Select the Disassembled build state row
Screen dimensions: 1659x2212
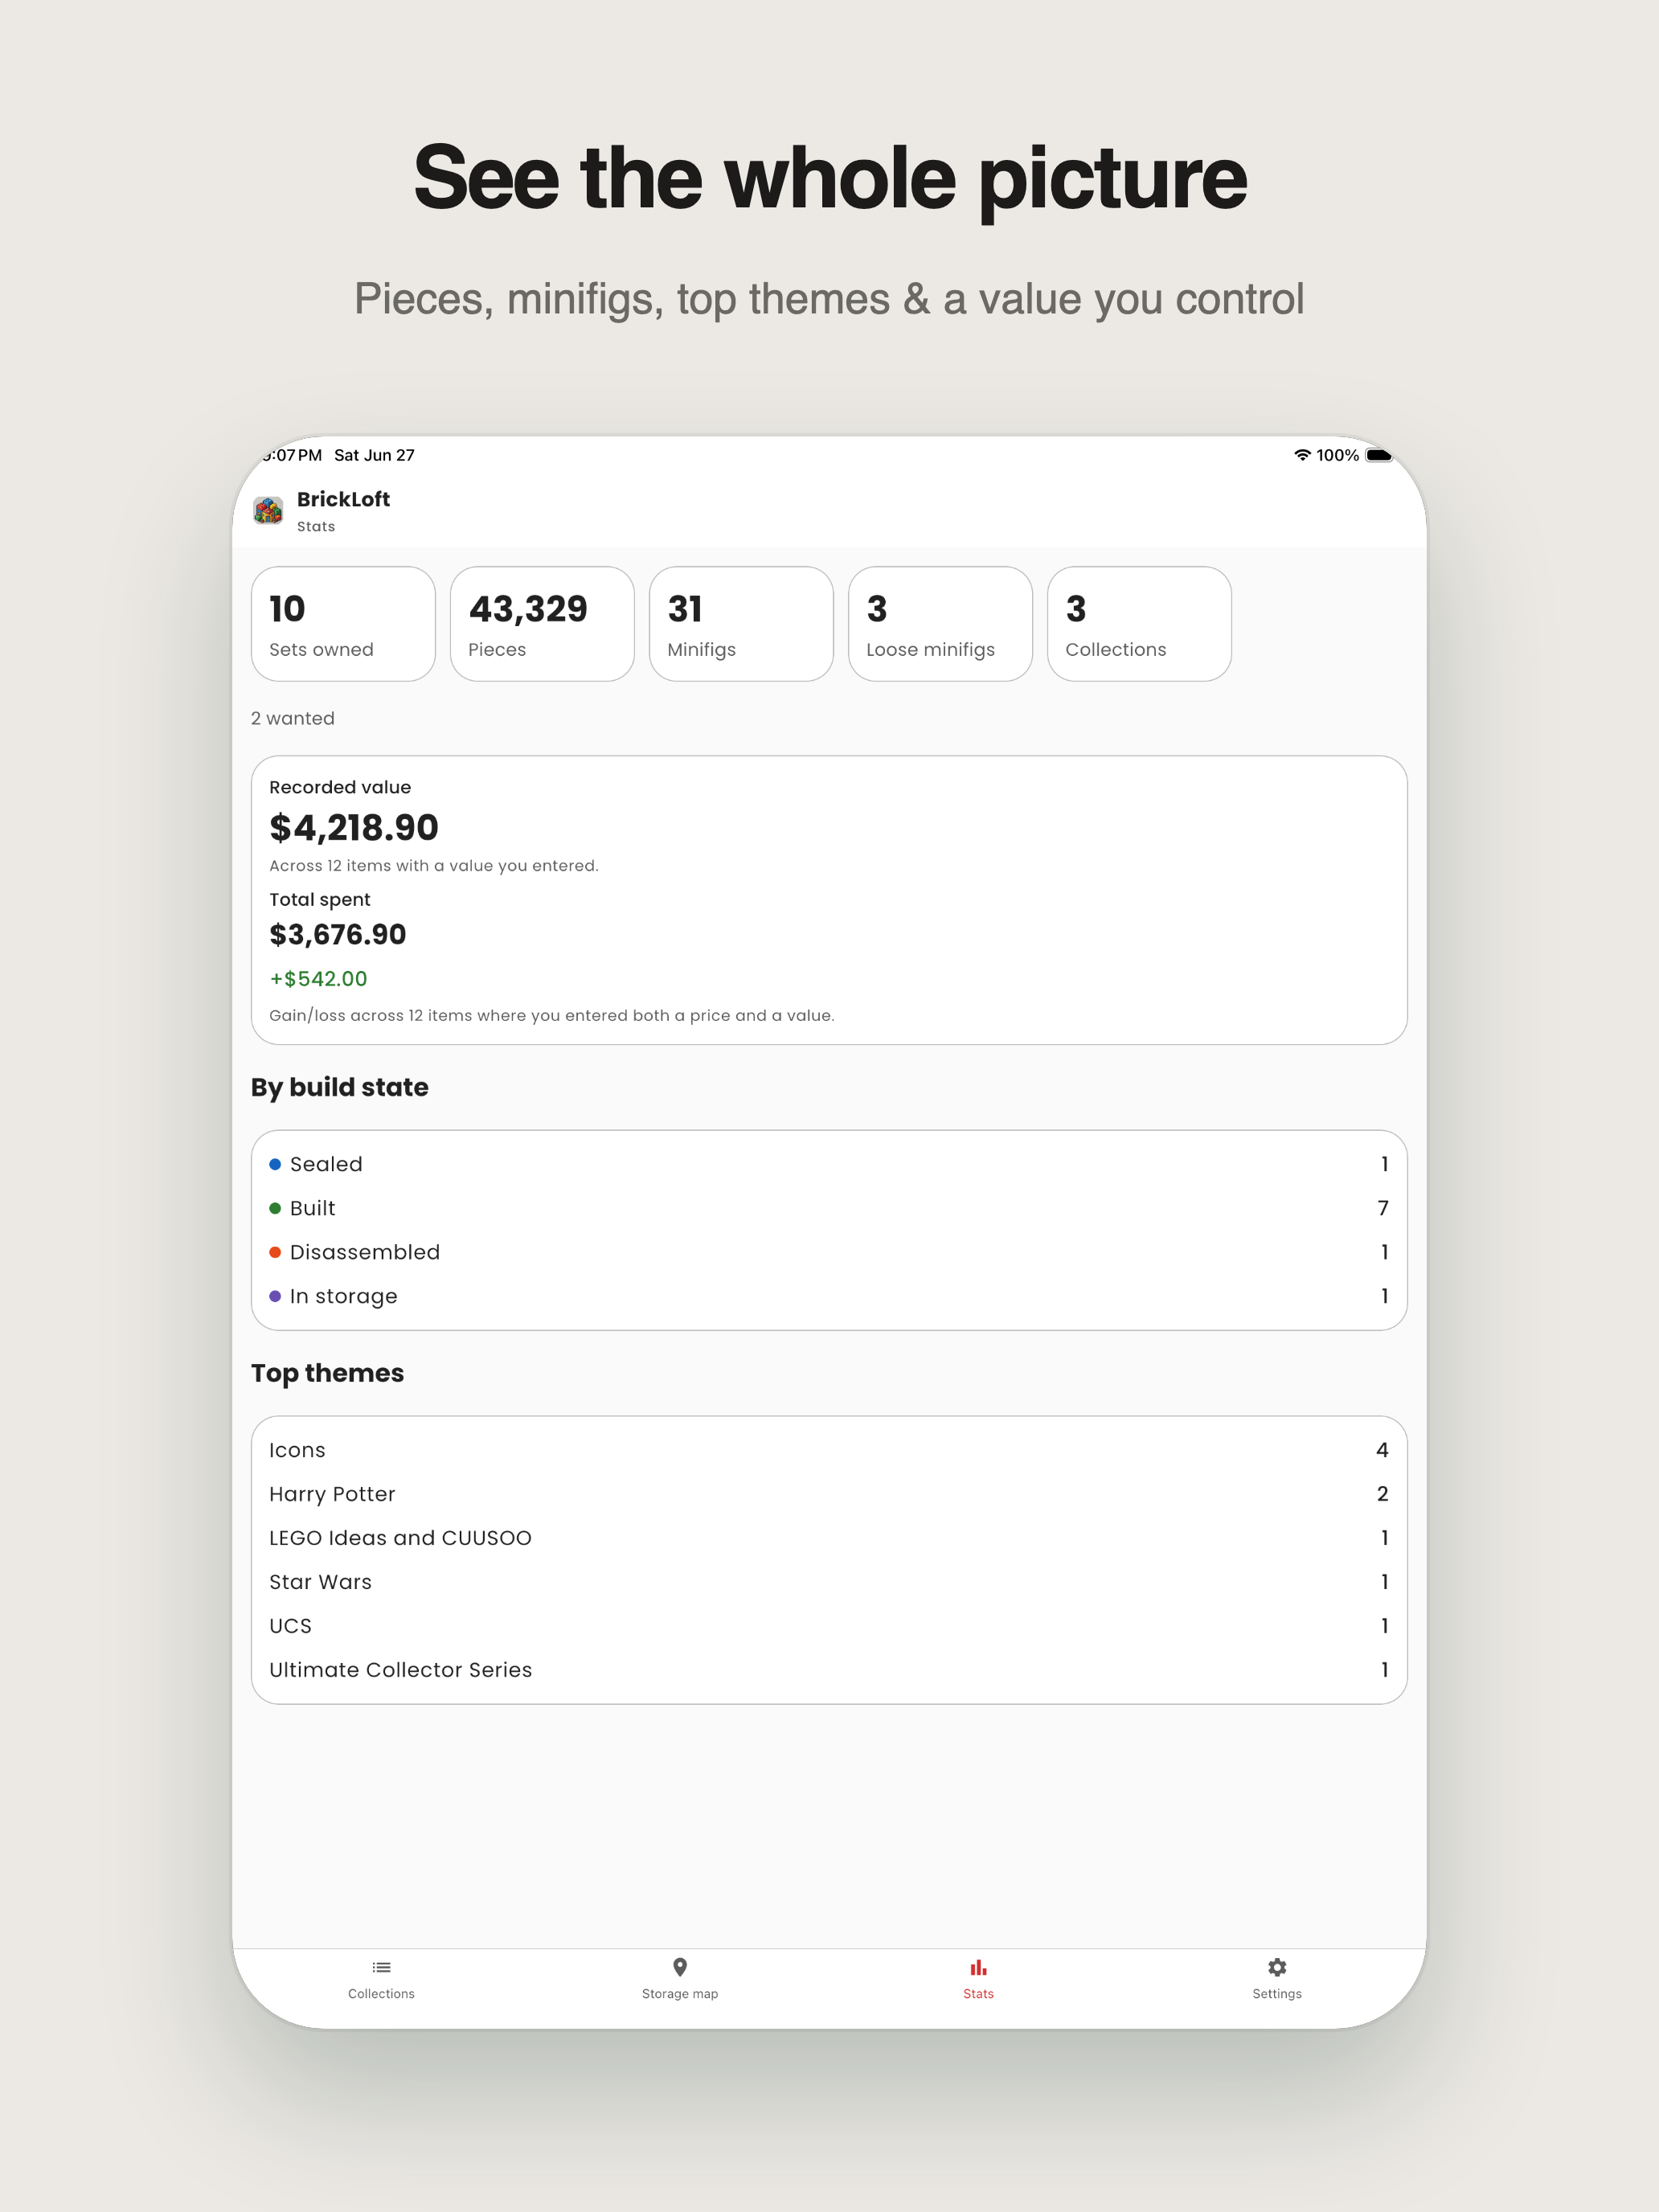coord(829,1252)
